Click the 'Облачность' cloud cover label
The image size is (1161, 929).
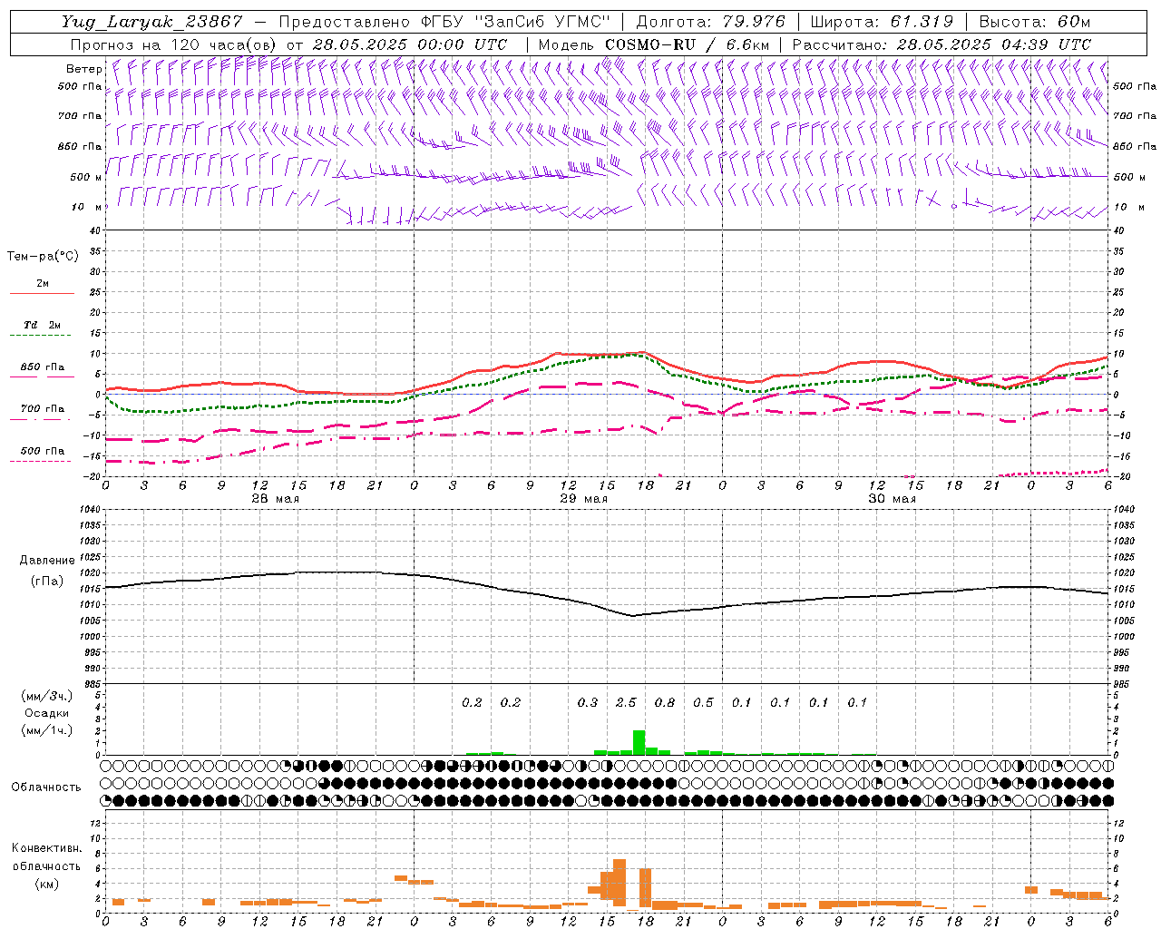pyautogui.click(x=46, y=787)
